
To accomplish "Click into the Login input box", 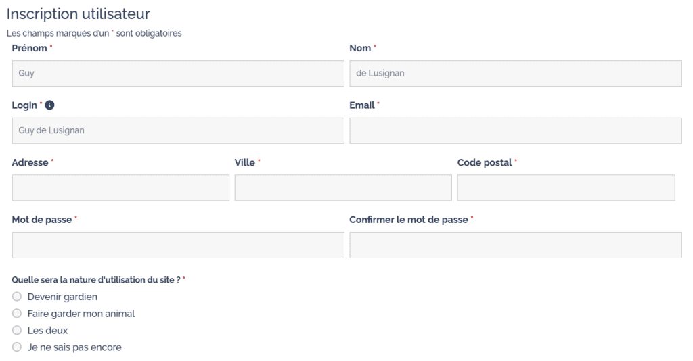I will (178, 130).
